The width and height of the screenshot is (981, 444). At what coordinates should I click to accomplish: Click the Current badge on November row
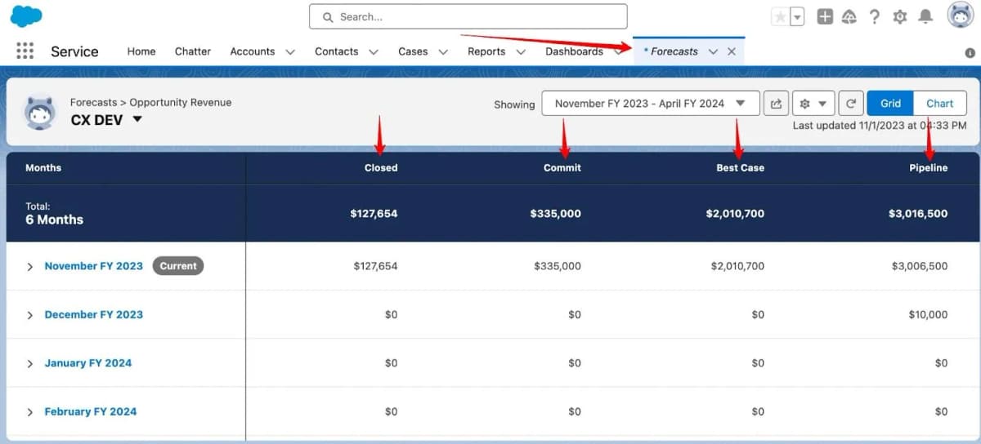click(178, 266)
